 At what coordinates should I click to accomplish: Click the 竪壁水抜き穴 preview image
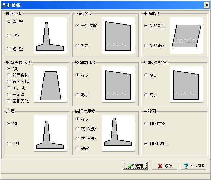coord(186,84)
